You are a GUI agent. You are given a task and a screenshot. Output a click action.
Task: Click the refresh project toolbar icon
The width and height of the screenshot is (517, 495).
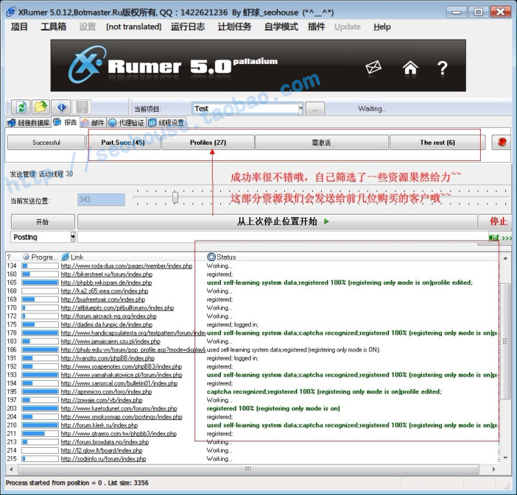[x=21, y=107]
